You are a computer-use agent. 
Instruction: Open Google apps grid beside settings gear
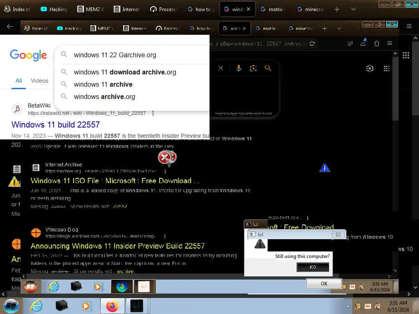click(386, 69)
